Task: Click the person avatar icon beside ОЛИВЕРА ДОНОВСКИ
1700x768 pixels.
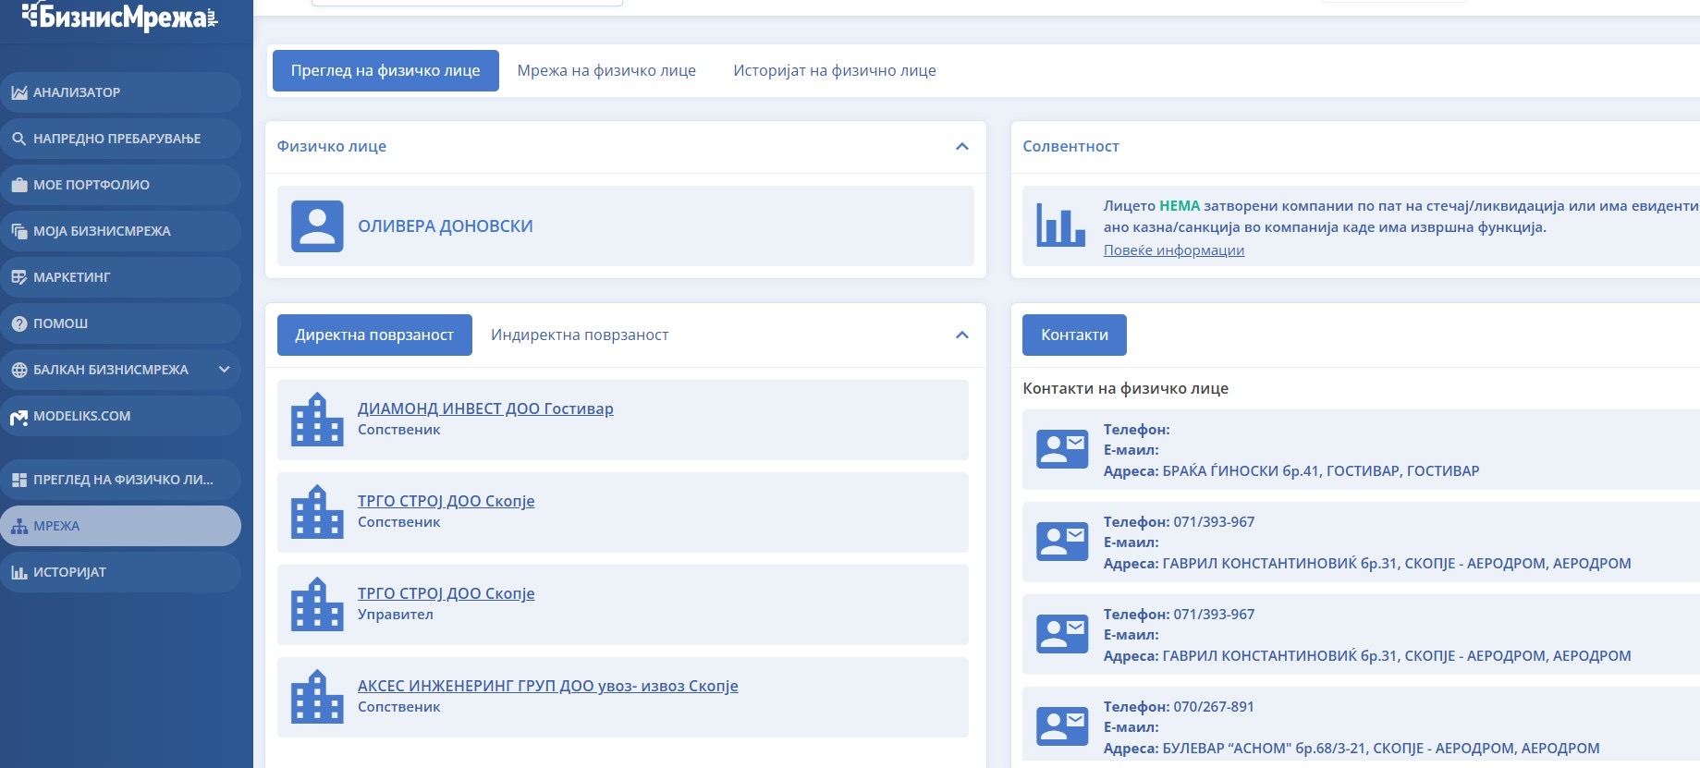Action: pyautogui.click(x=317, y=226)
